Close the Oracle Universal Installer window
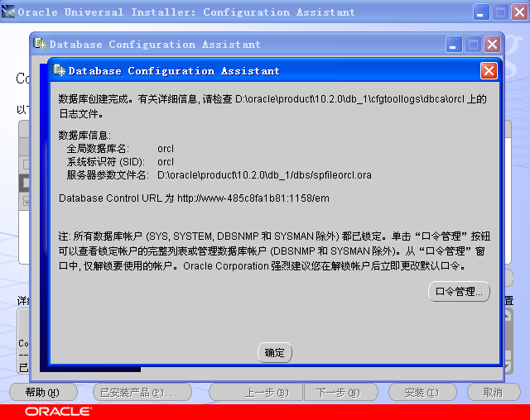The width and height of the screenshot is (530, 420). pyautogui.click(x=520, y=12)
